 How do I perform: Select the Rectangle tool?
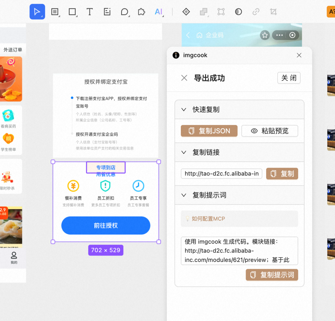(x=72, y=12)
